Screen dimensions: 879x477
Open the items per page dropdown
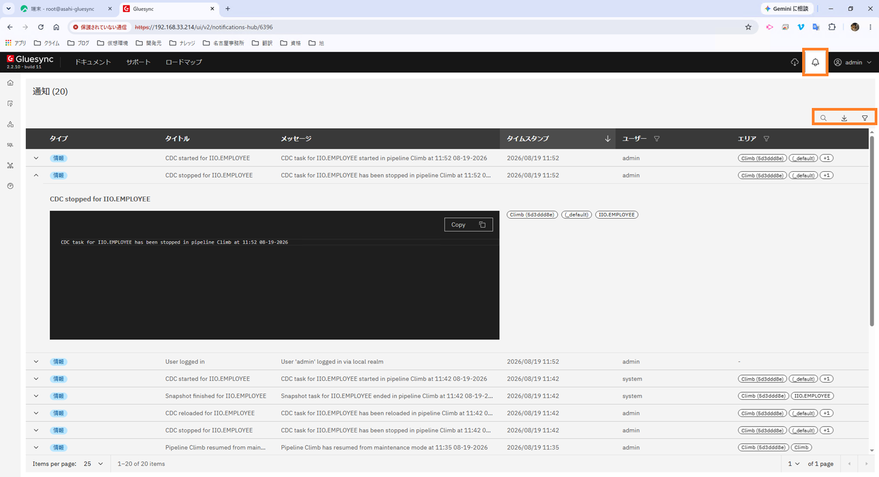coord(93,464)
